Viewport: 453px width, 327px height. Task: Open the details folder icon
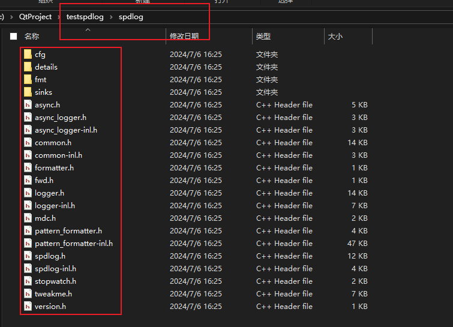pyautogui.click(x=28, y=67)
